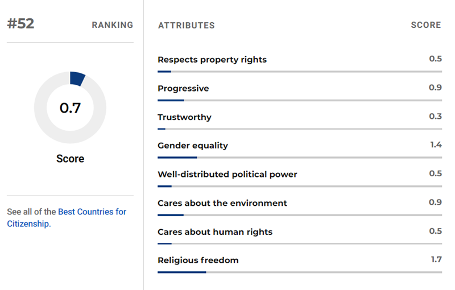Click Well-distributed political power attribute

227,175
